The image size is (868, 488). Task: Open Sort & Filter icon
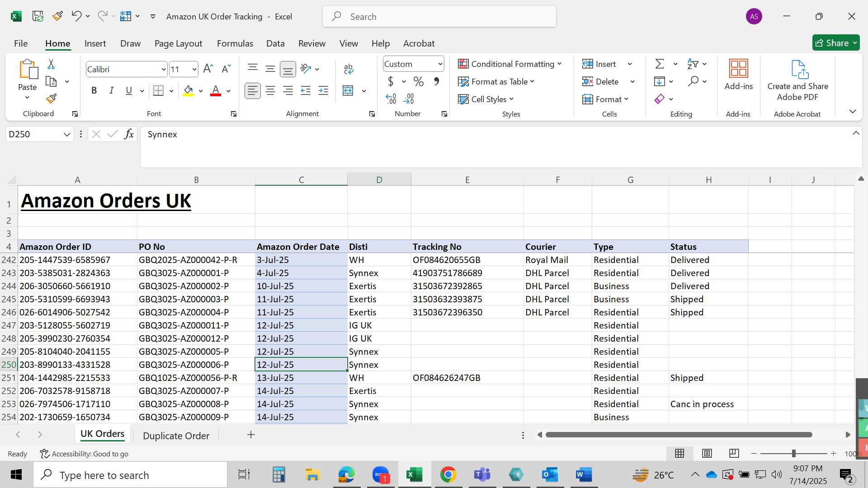693,64
